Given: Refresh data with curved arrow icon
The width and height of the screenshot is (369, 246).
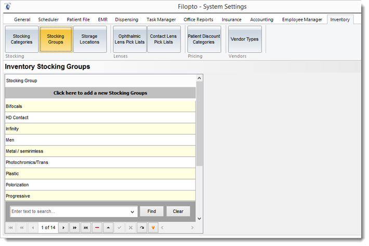Looking at the screenshot, I should tap(142, 228).
